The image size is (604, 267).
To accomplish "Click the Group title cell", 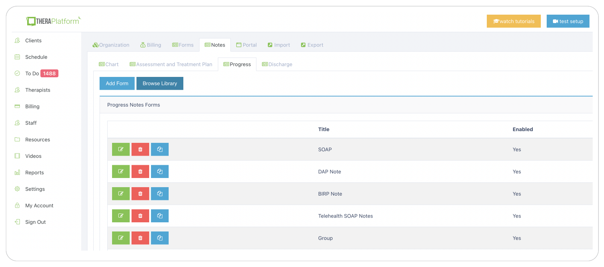I will (x=326, y=238).
